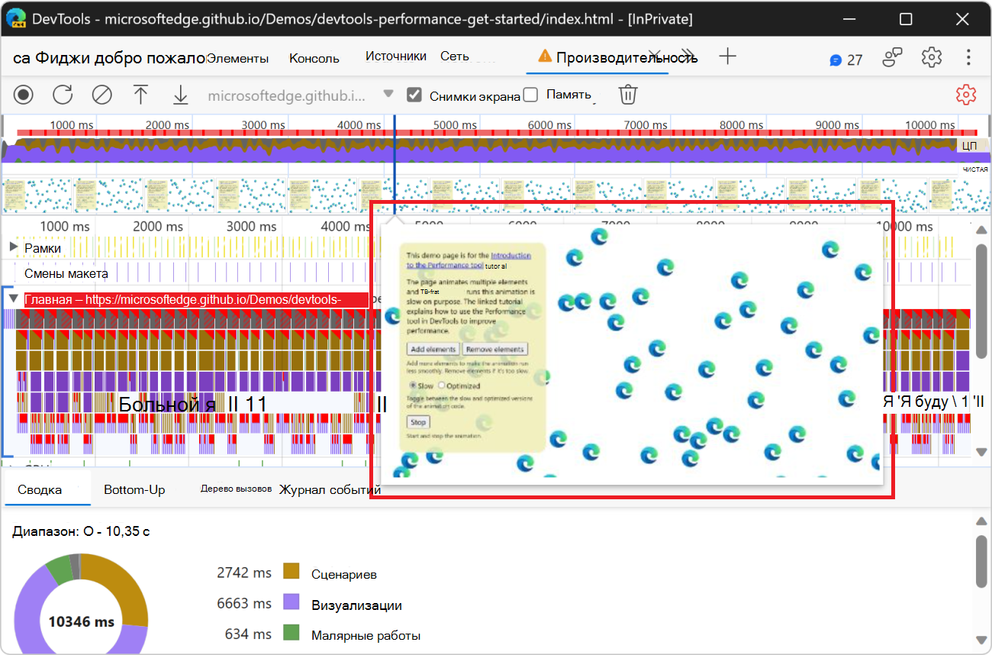Click the Смены макета track label
This screenshot has width=992, height=655.
[x=66, y=273]
